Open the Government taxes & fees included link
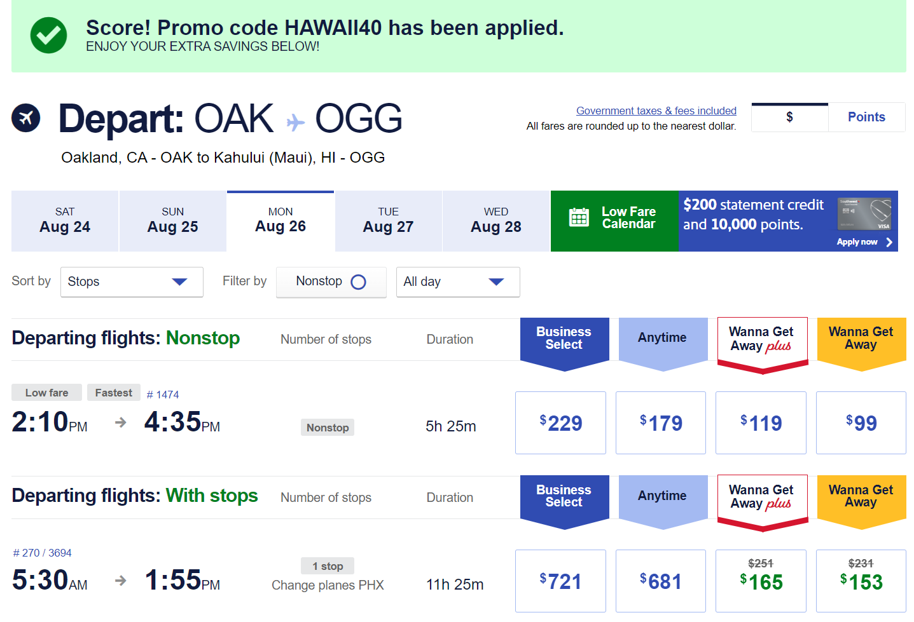The width and height of the screenshot is (914, 622). pyautogui.click(x=655, y=110)
